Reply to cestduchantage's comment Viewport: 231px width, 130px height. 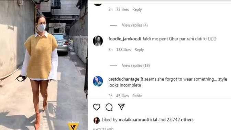pyautogui.click(x=137, y=96)
